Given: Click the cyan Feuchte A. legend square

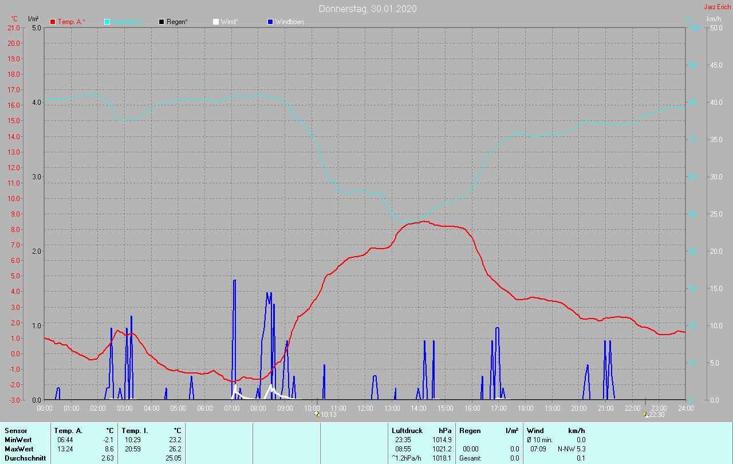Looking at the screenshot, I should pos(107,22).
